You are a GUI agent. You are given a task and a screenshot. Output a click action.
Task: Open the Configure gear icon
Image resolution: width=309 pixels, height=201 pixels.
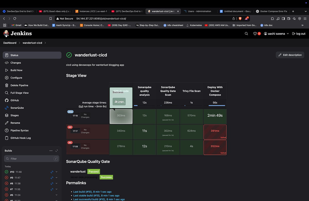(7, 78)
